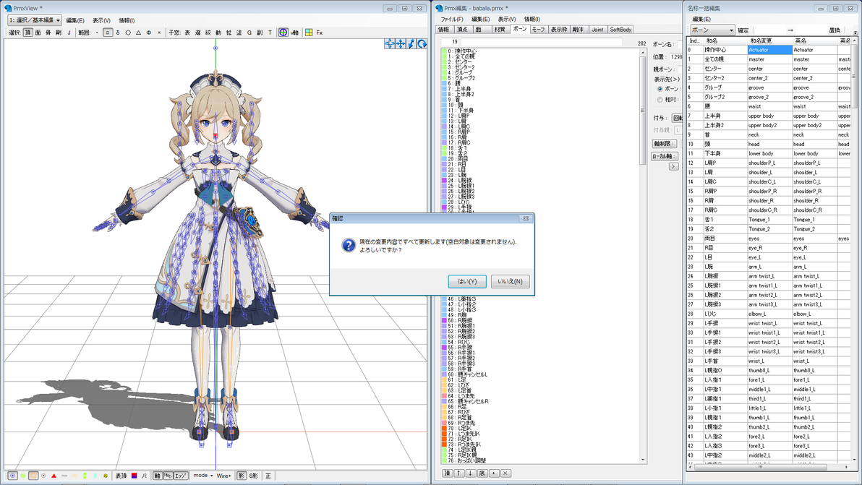Viewport: 862px width, 485px height.
Task: Switch to the 剛体 tab
Action: (578, 30)
